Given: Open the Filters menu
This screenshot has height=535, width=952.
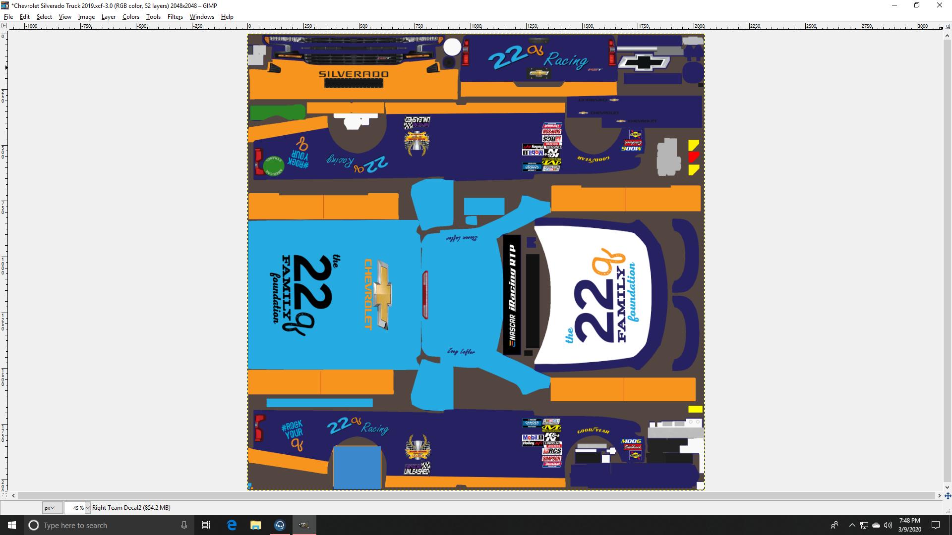Looking at the screenshot, I should pyautogui.click(x=175, y=16).
